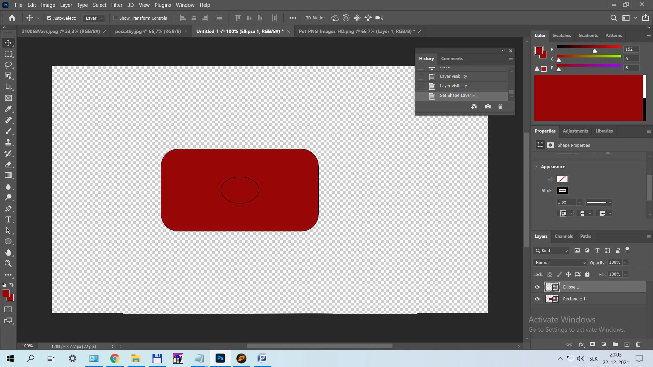653x367 pixels.
Task: Hide the Ellipse 1 layer
Action: 537,287
